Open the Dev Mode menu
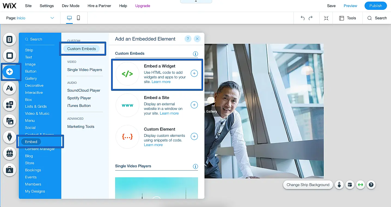This screenshot has height=207, width=391. (71, 6)
